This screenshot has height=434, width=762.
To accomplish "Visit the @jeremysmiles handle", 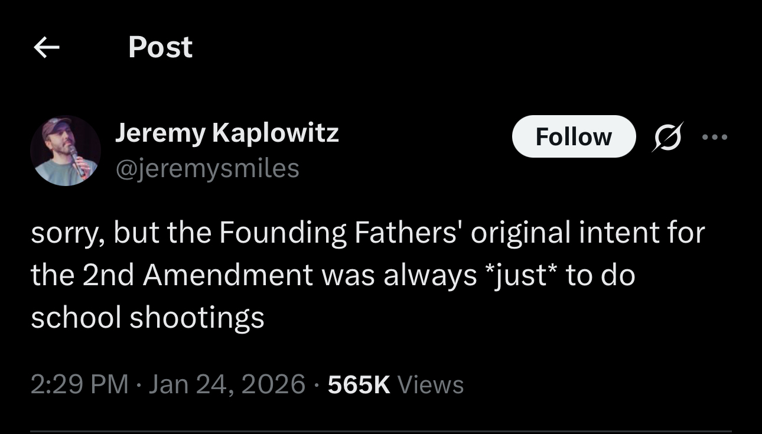I will 207,168.
